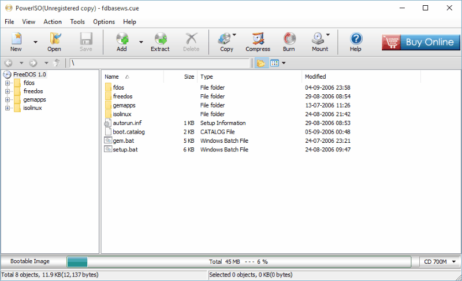Select the fdos folder in file list
This screenshot has width=462, height=281.
118,87
